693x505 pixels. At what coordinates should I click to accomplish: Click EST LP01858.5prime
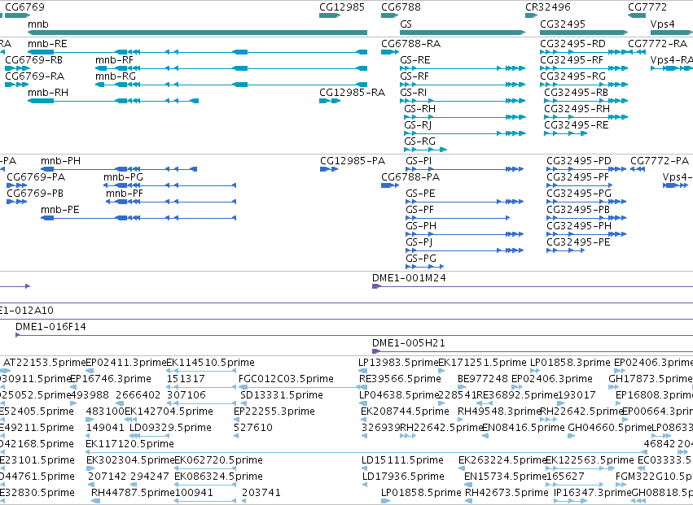[385, 501]
